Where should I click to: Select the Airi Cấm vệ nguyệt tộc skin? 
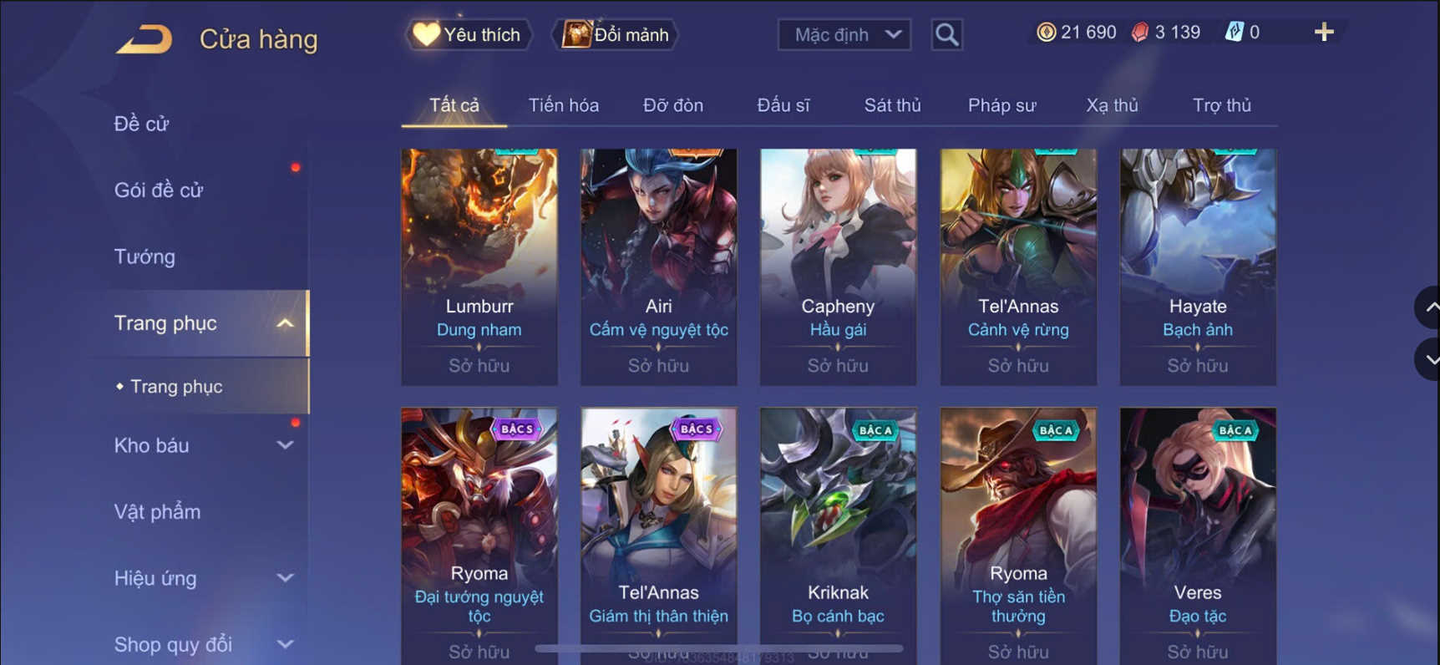click(x=659, y=267)
